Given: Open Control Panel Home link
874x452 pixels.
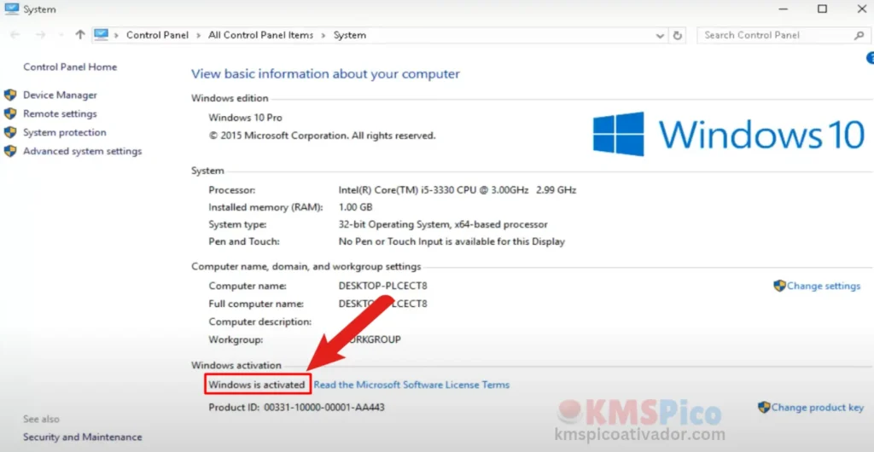Looking at the screenshot, I should [70, 67].
